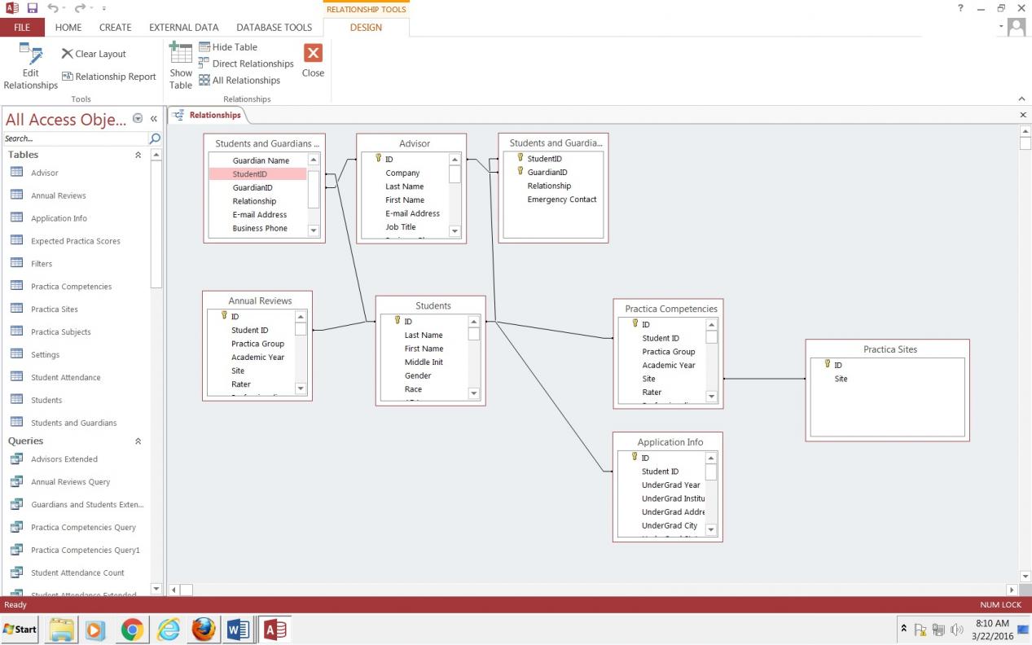Select the Site field in the Practica Sites box
The image size is (1032, 645).
(x=841, y=379)
